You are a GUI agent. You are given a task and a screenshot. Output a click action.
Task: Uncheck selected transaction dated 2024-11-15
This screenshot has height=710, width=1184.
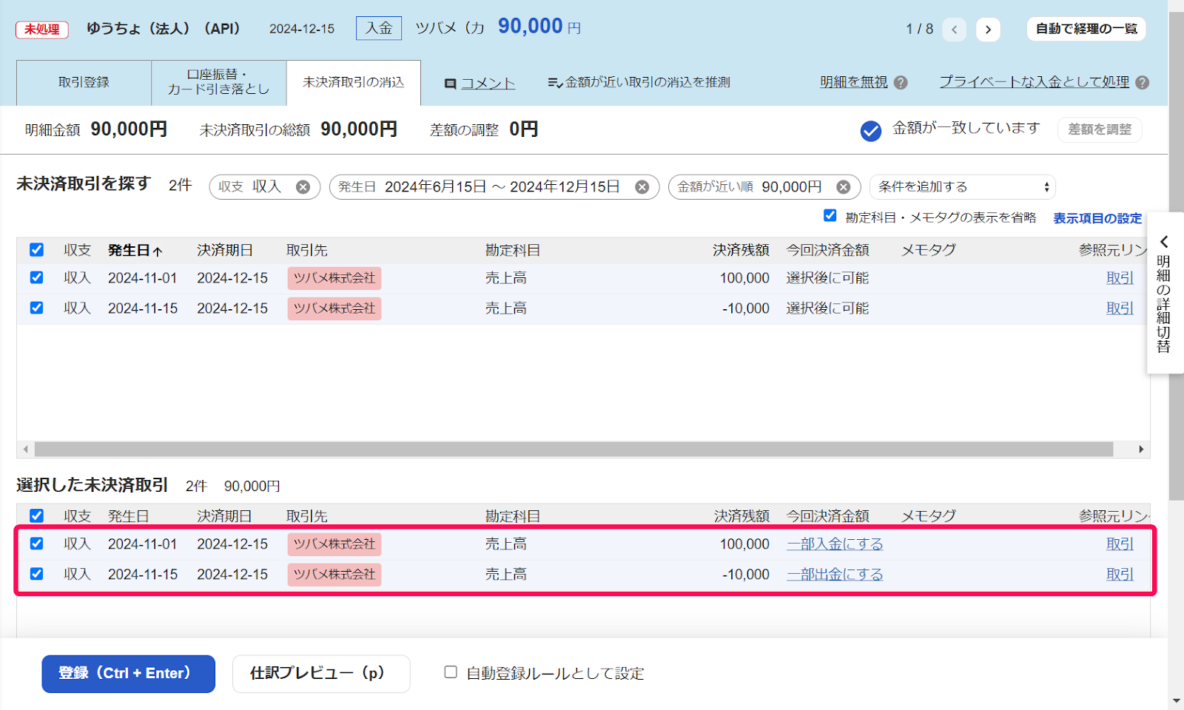(x=36, y=574)
